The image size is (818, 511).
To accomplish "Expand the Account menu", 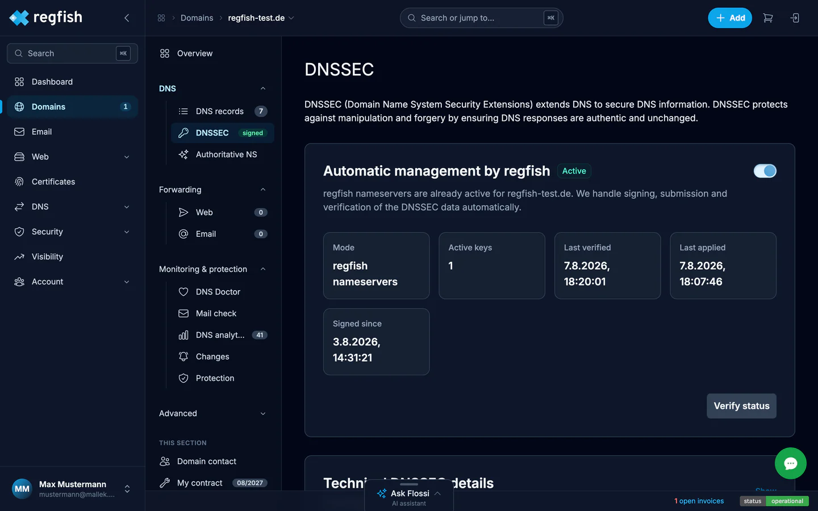I will 127,282.
